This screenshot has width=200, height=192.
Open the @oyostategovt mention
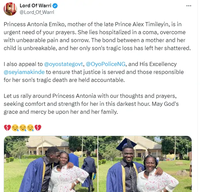[x=65, y=64]
